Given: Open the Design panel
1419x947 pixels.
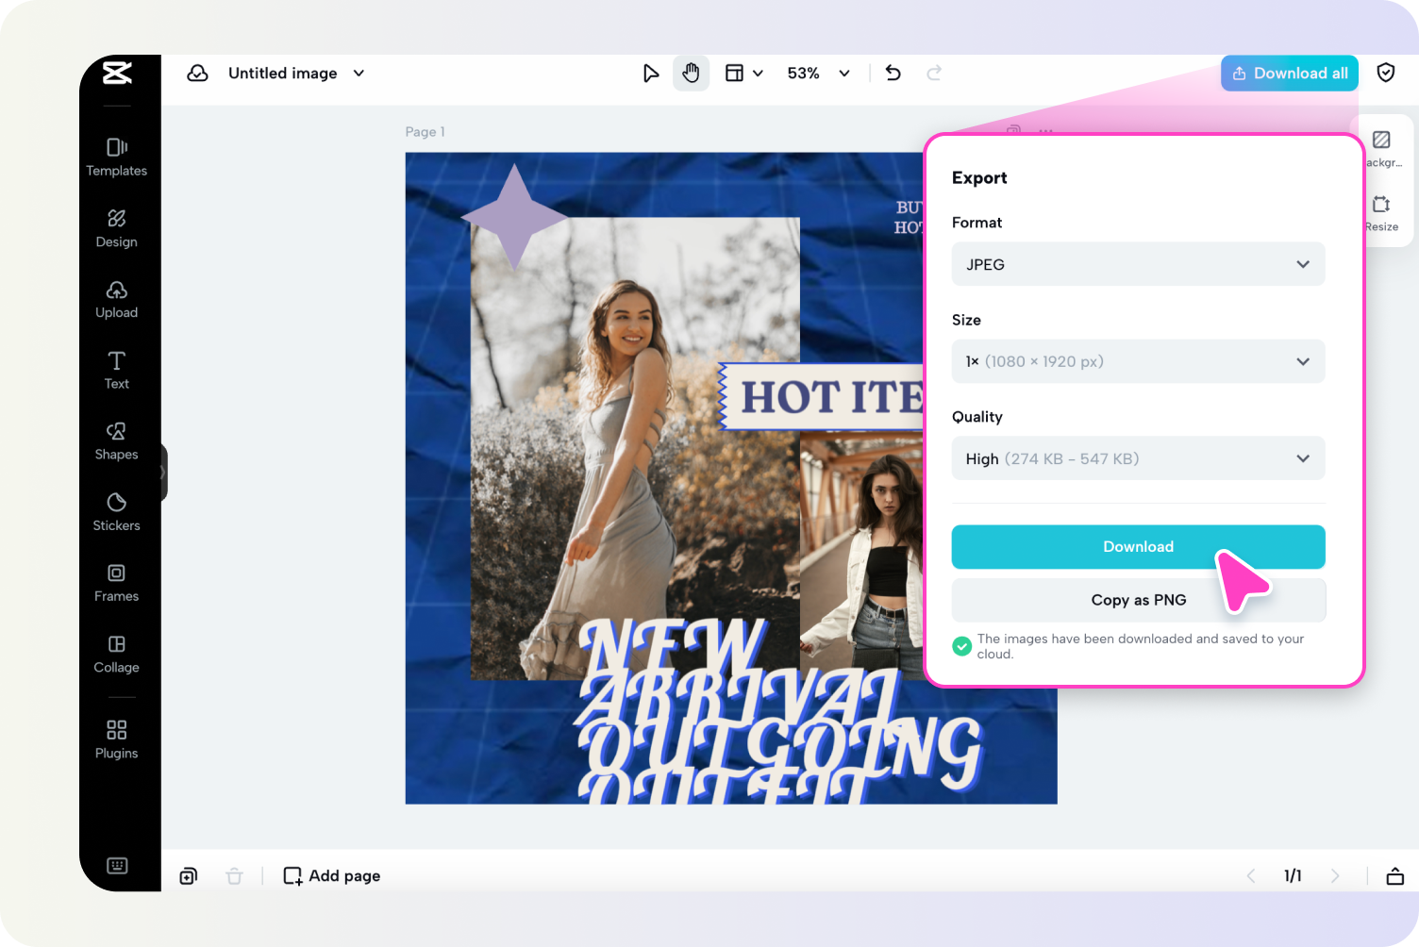Looking at the screenshot, I should point(116,227).
